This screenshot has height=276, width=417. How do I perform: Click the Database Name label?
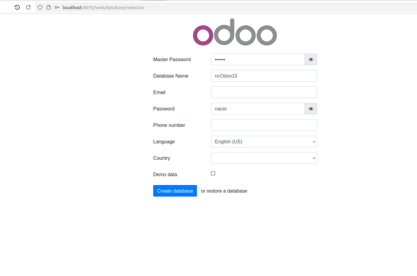pos(171,76)
